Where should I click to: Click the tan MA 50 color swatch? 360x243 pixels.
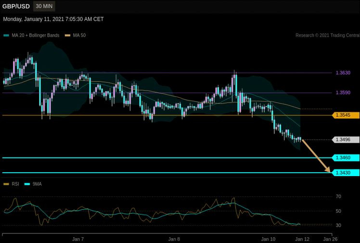coord(67,35)
